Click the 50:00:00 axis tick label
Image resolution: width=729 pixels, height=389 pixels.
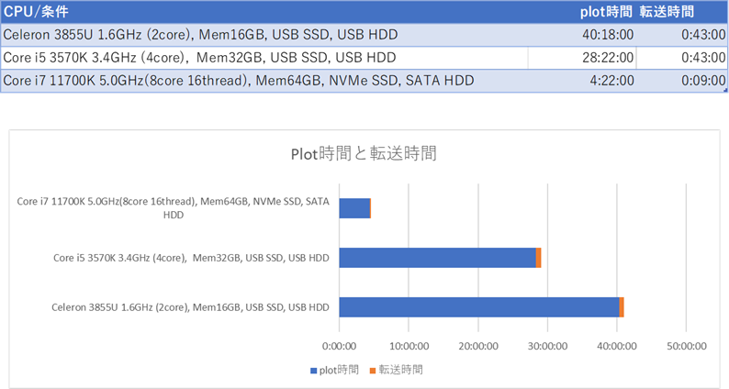686,346
